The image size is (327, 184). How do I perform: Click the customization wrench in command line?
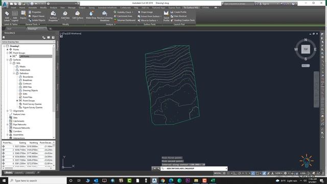coord(159,168)
